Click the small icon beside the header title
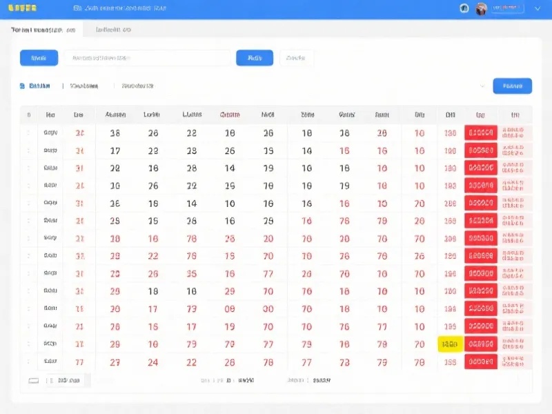The height and width of the screenshot is (414, 552). 77,8
